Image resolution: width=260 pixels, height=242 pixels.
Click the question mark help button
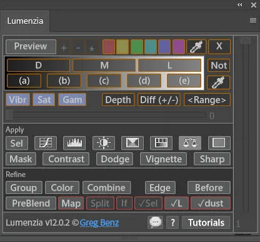click(172, 223)
